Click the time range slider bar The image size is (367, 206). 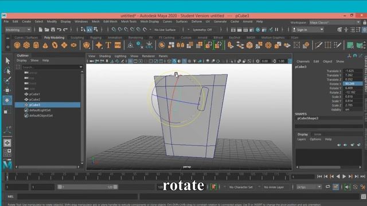(x=88, y=187)
